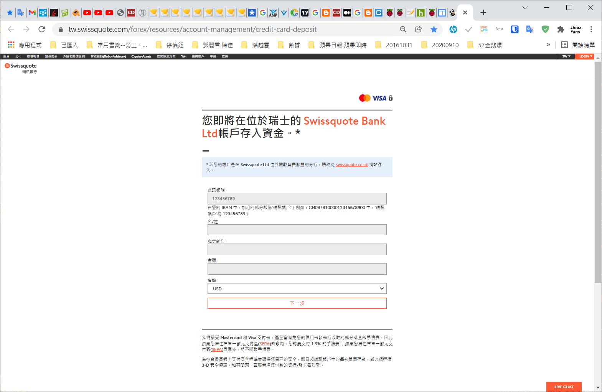Screen dimensions: 602x392
Task: Open 支持 navigation item
Action: pos(225,56)
